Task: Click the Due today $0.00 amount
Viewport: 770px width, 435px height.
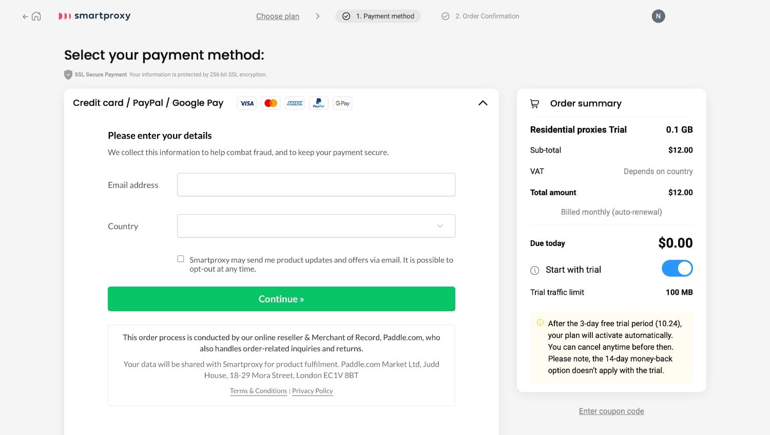Action: (676, 243)
